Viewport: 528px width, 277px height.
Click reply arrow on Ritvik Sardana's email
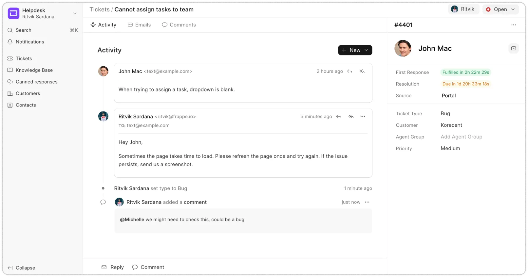click(339, 117)
